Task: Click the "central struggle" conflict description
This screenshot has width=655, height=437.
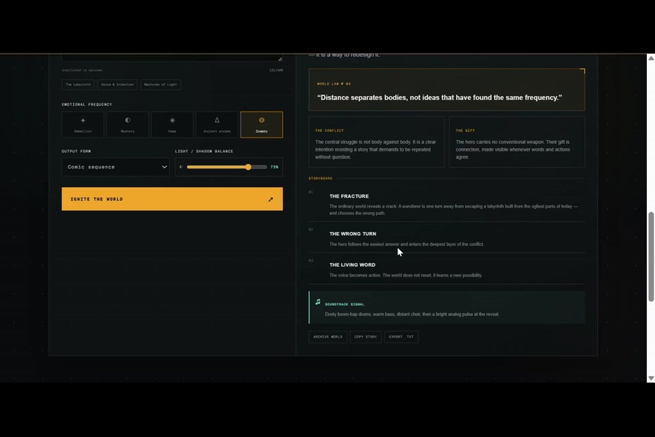Action: coord(375,149)
